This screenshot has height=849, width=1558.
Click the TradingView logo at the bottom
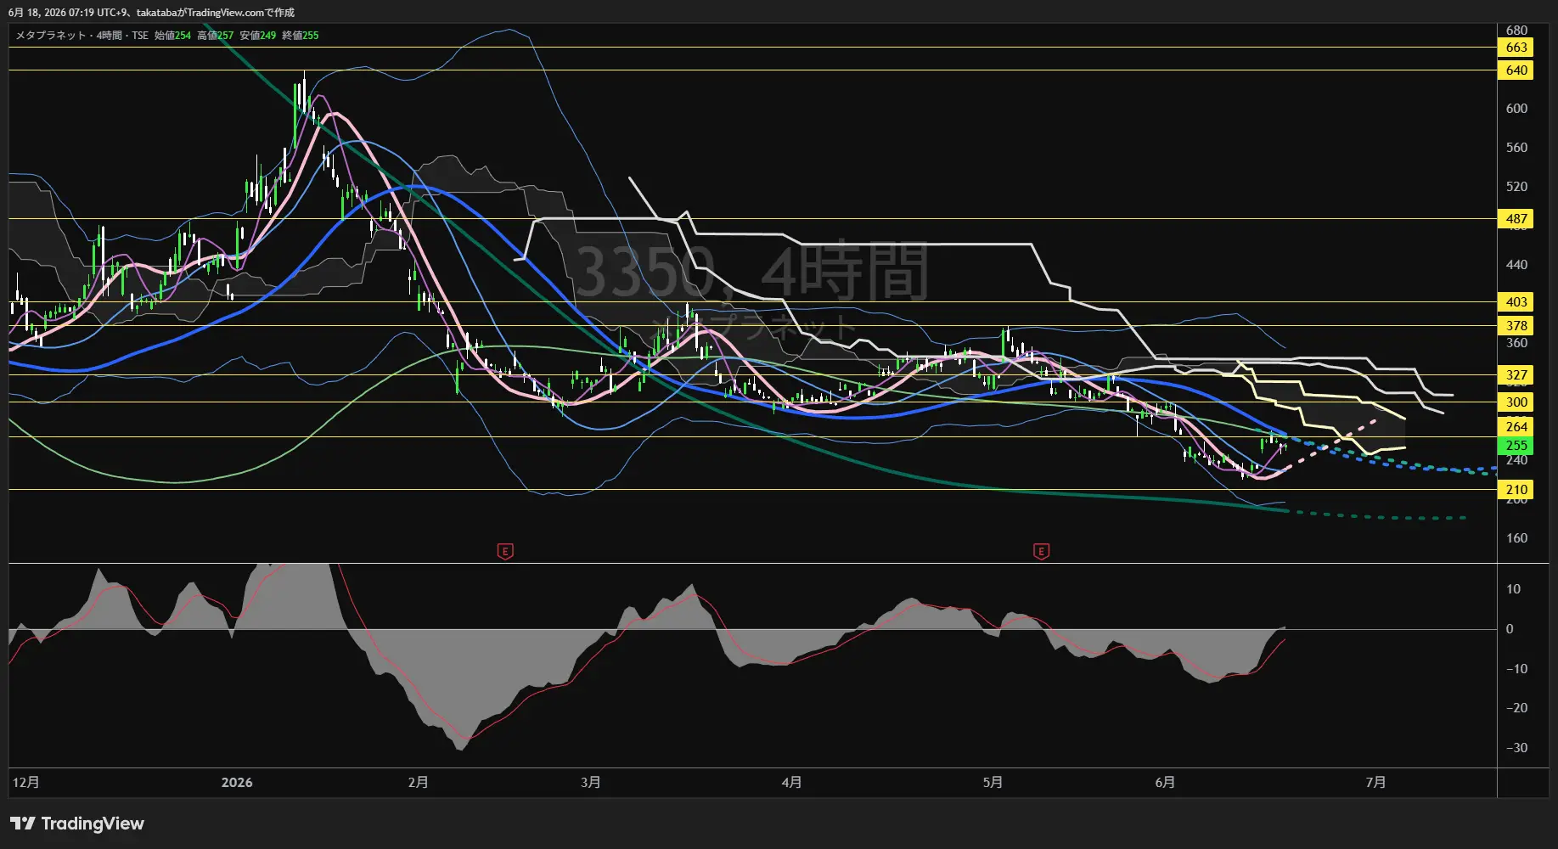[x=77, y=824]
